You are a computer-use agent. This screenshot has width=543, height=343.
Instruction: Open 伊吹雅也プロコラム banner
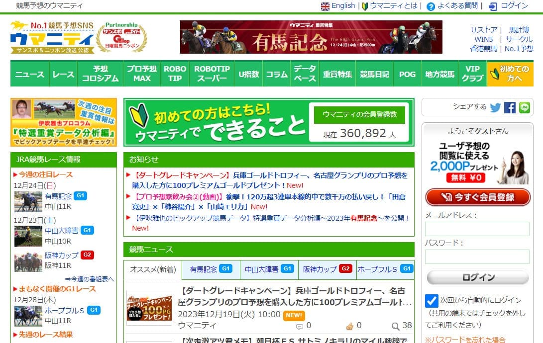tap(64, 122)
